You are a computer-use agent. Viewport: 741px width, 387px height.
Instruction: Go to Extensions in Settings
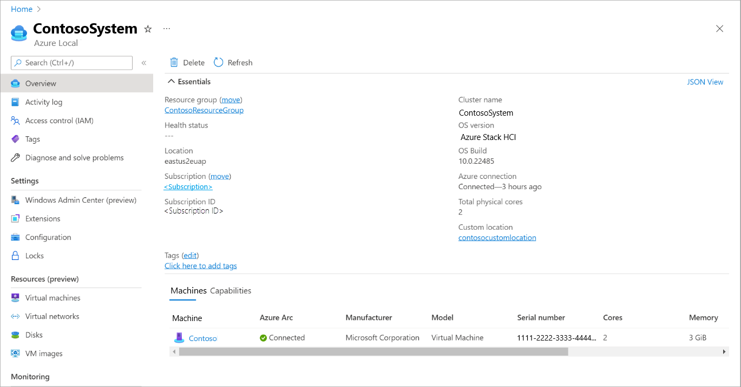pyautogui.click(x=43, y=219)
